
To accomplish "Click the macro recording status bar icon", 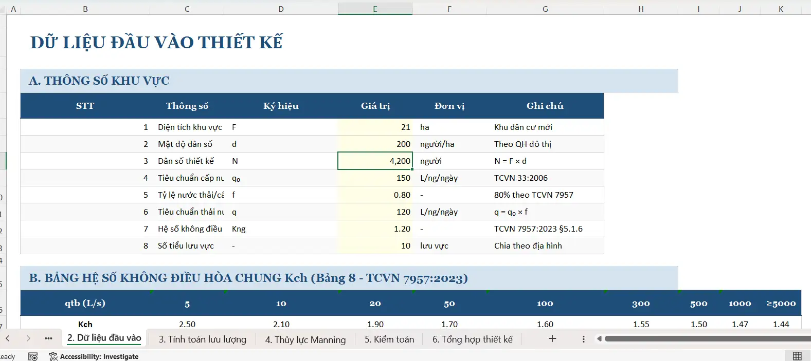I will 33,356.
